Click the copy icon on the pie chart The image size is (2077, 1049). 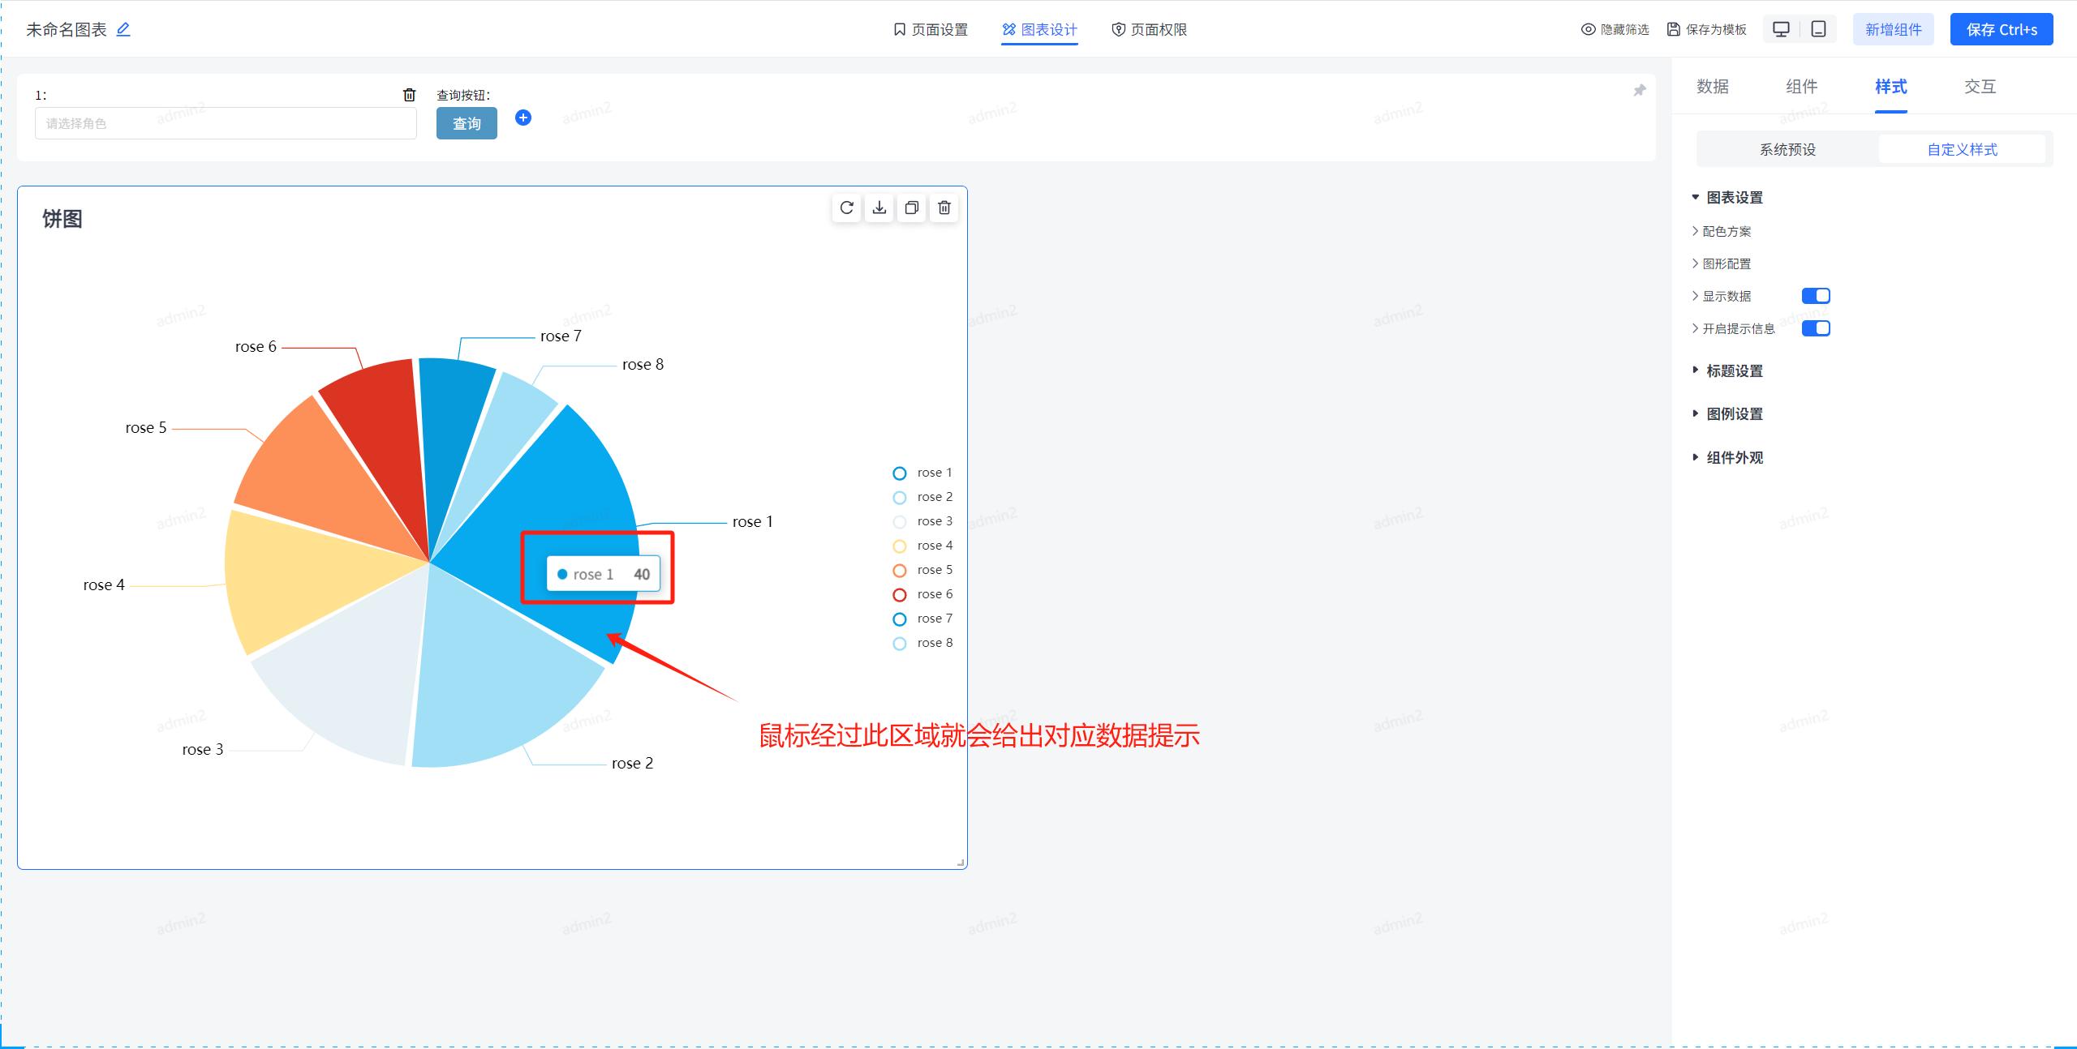[x=912, y=208]
